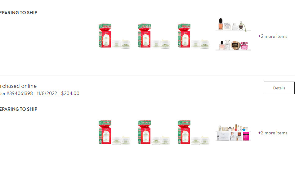The height and width of the screenshot is (171, 304).
Task: Open first Kiehl's gift set in 11/8/2022 order
Action: (x=114, y=133)
